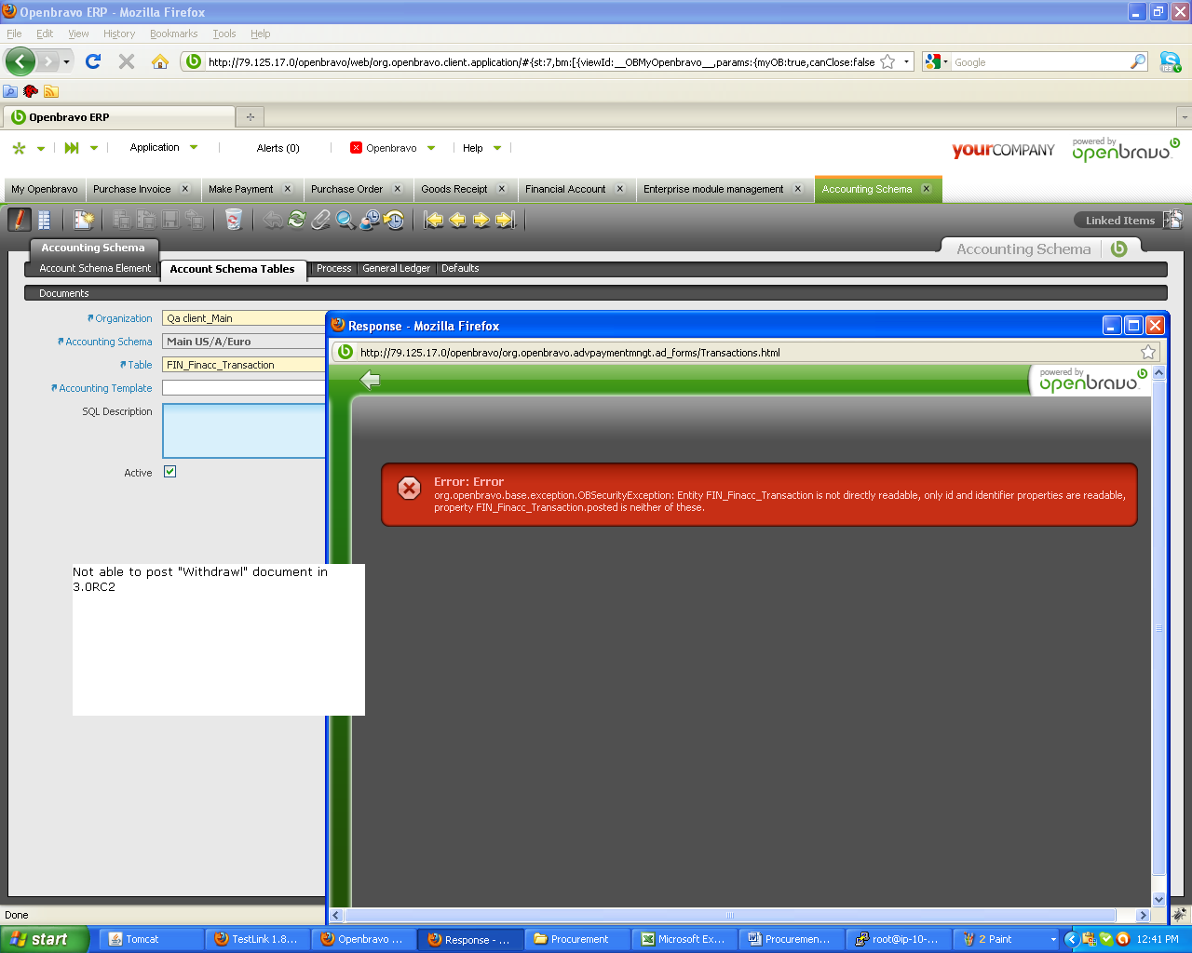The width and height of the screenshot is (1192, 953).
Task: Open the audit trail user-clock icon
Action: (x=370, y=220)
